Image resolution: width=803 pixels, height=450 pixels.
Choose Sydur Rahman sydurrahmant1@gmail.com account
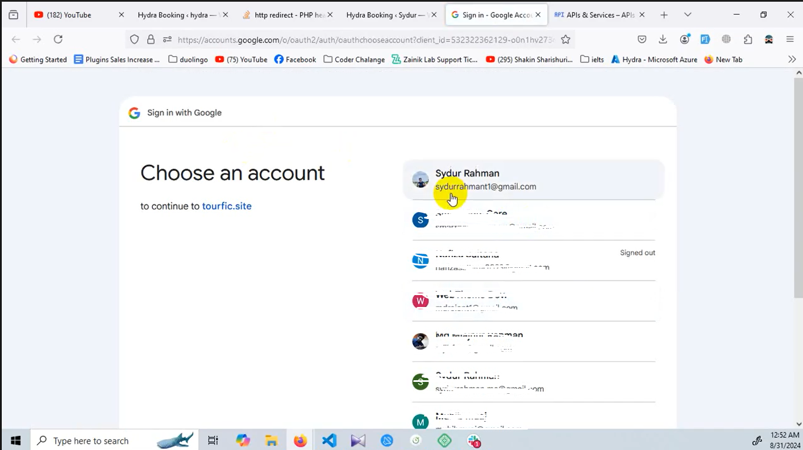coord(534,180)
